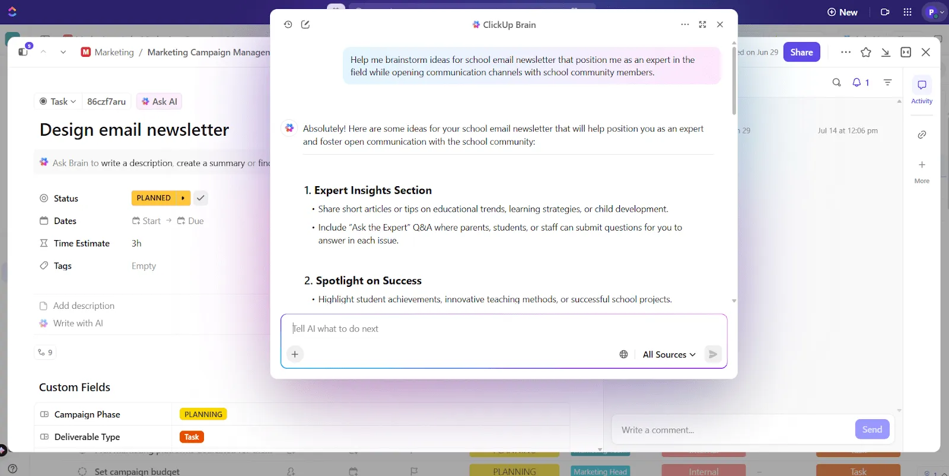This screenshot has height=476, width=949.
Task: Open the notifications bell with 1
Action: 861,82
